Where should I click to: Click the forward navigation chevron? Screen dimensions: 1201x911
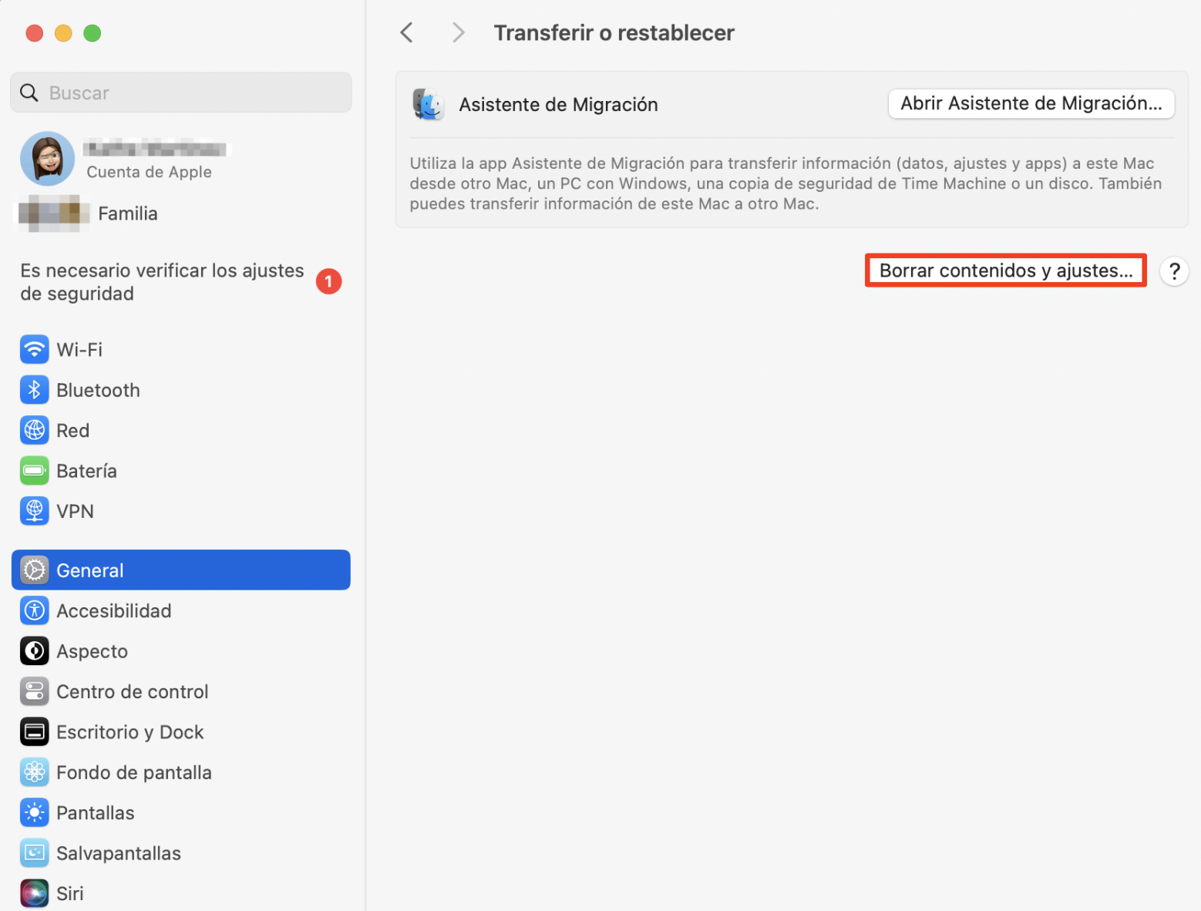click(458, 32)
